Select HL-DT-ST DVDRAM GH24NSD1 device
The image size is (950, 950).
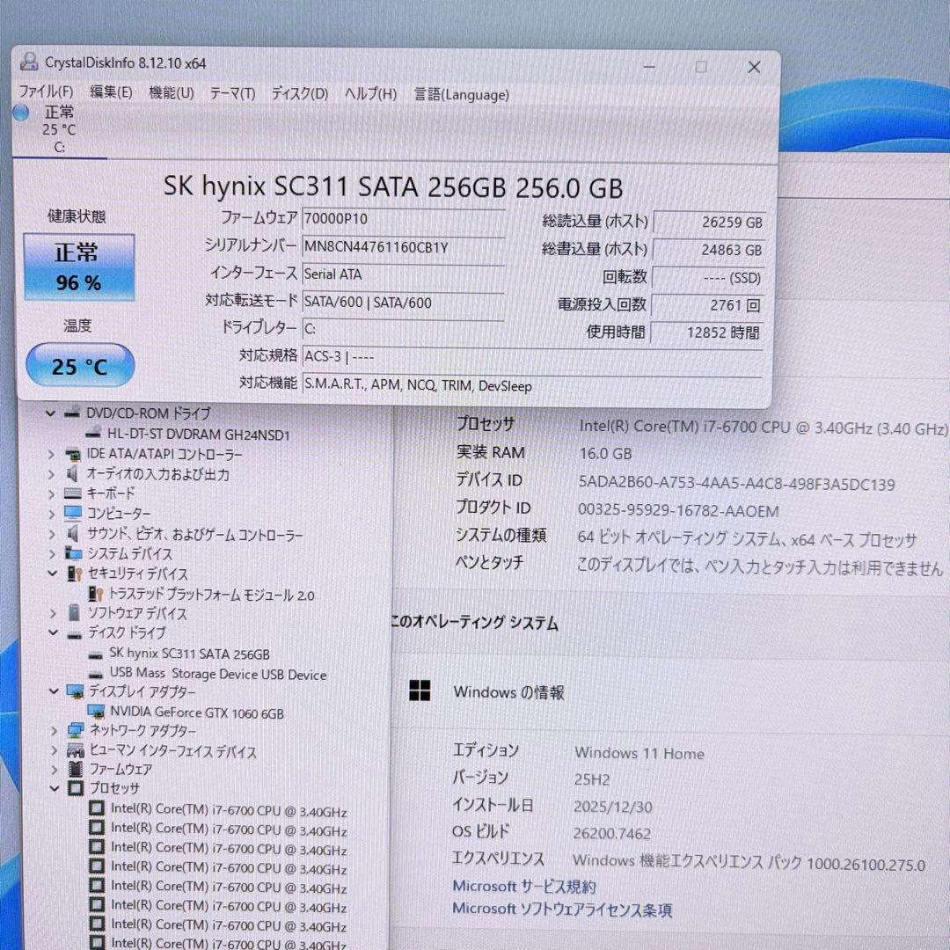coord(198,435)
